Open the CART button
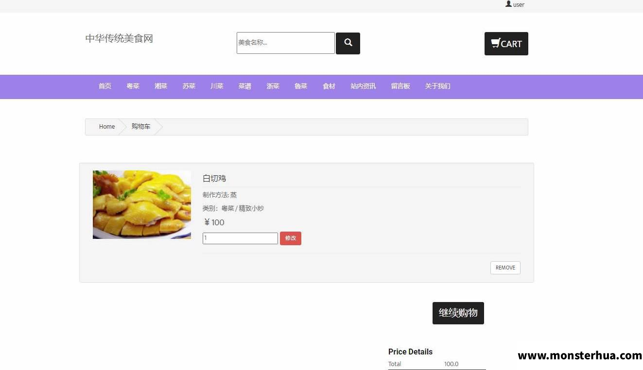Screen dimensions: 643x370 506,44
